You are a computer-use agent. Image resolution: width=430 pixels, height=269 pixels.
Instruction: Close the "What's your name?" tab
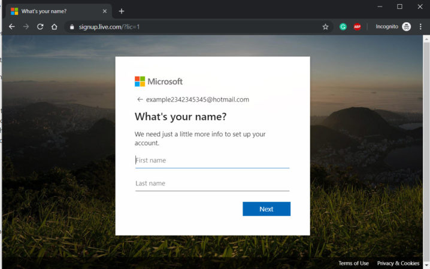tap(104, 11)
